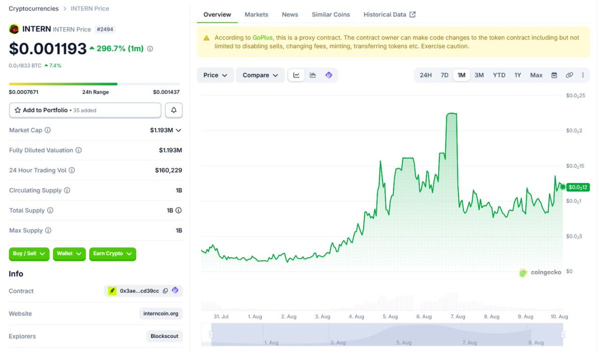Open the Price dropdown
This screenshot has height=352, width=601.
[215, 75]
